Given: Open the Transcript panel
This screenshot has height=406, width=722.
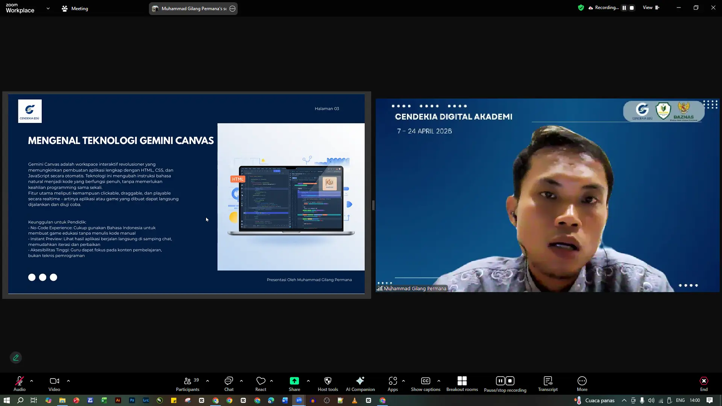Looking at the screenshot, I should (x=548, y=384).
